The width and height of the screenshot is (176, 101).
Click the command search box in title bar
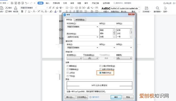pyautogui.click(x=122, y=3)
